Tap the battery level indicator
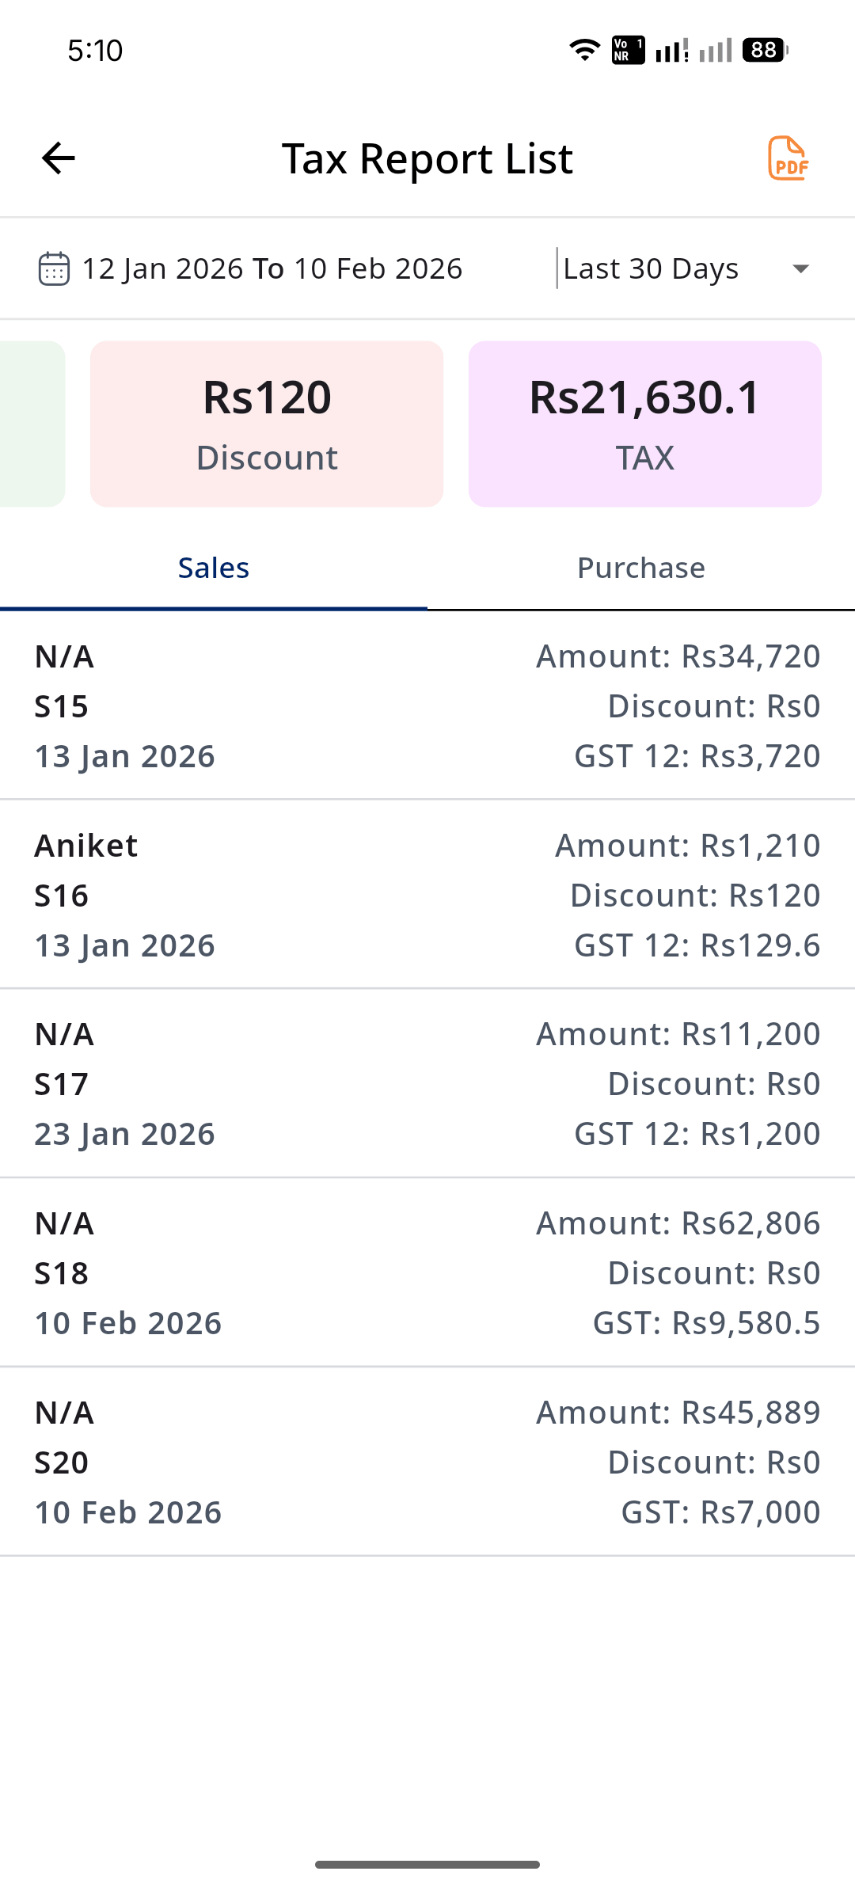This screenshot has width=855, height=1894. (765, 50)
